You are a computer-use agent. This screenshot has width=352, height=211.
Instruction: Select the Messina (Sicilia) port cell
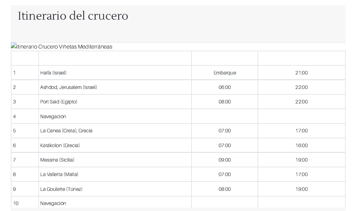tap(57, 160)
